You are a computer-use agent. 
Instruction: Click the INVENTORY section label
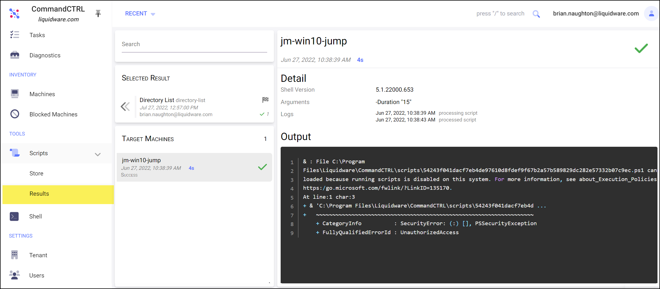tap(23, 75)
